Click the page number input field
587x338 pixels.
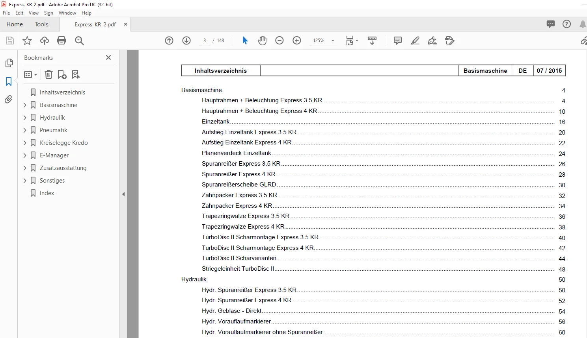[205, 41]
